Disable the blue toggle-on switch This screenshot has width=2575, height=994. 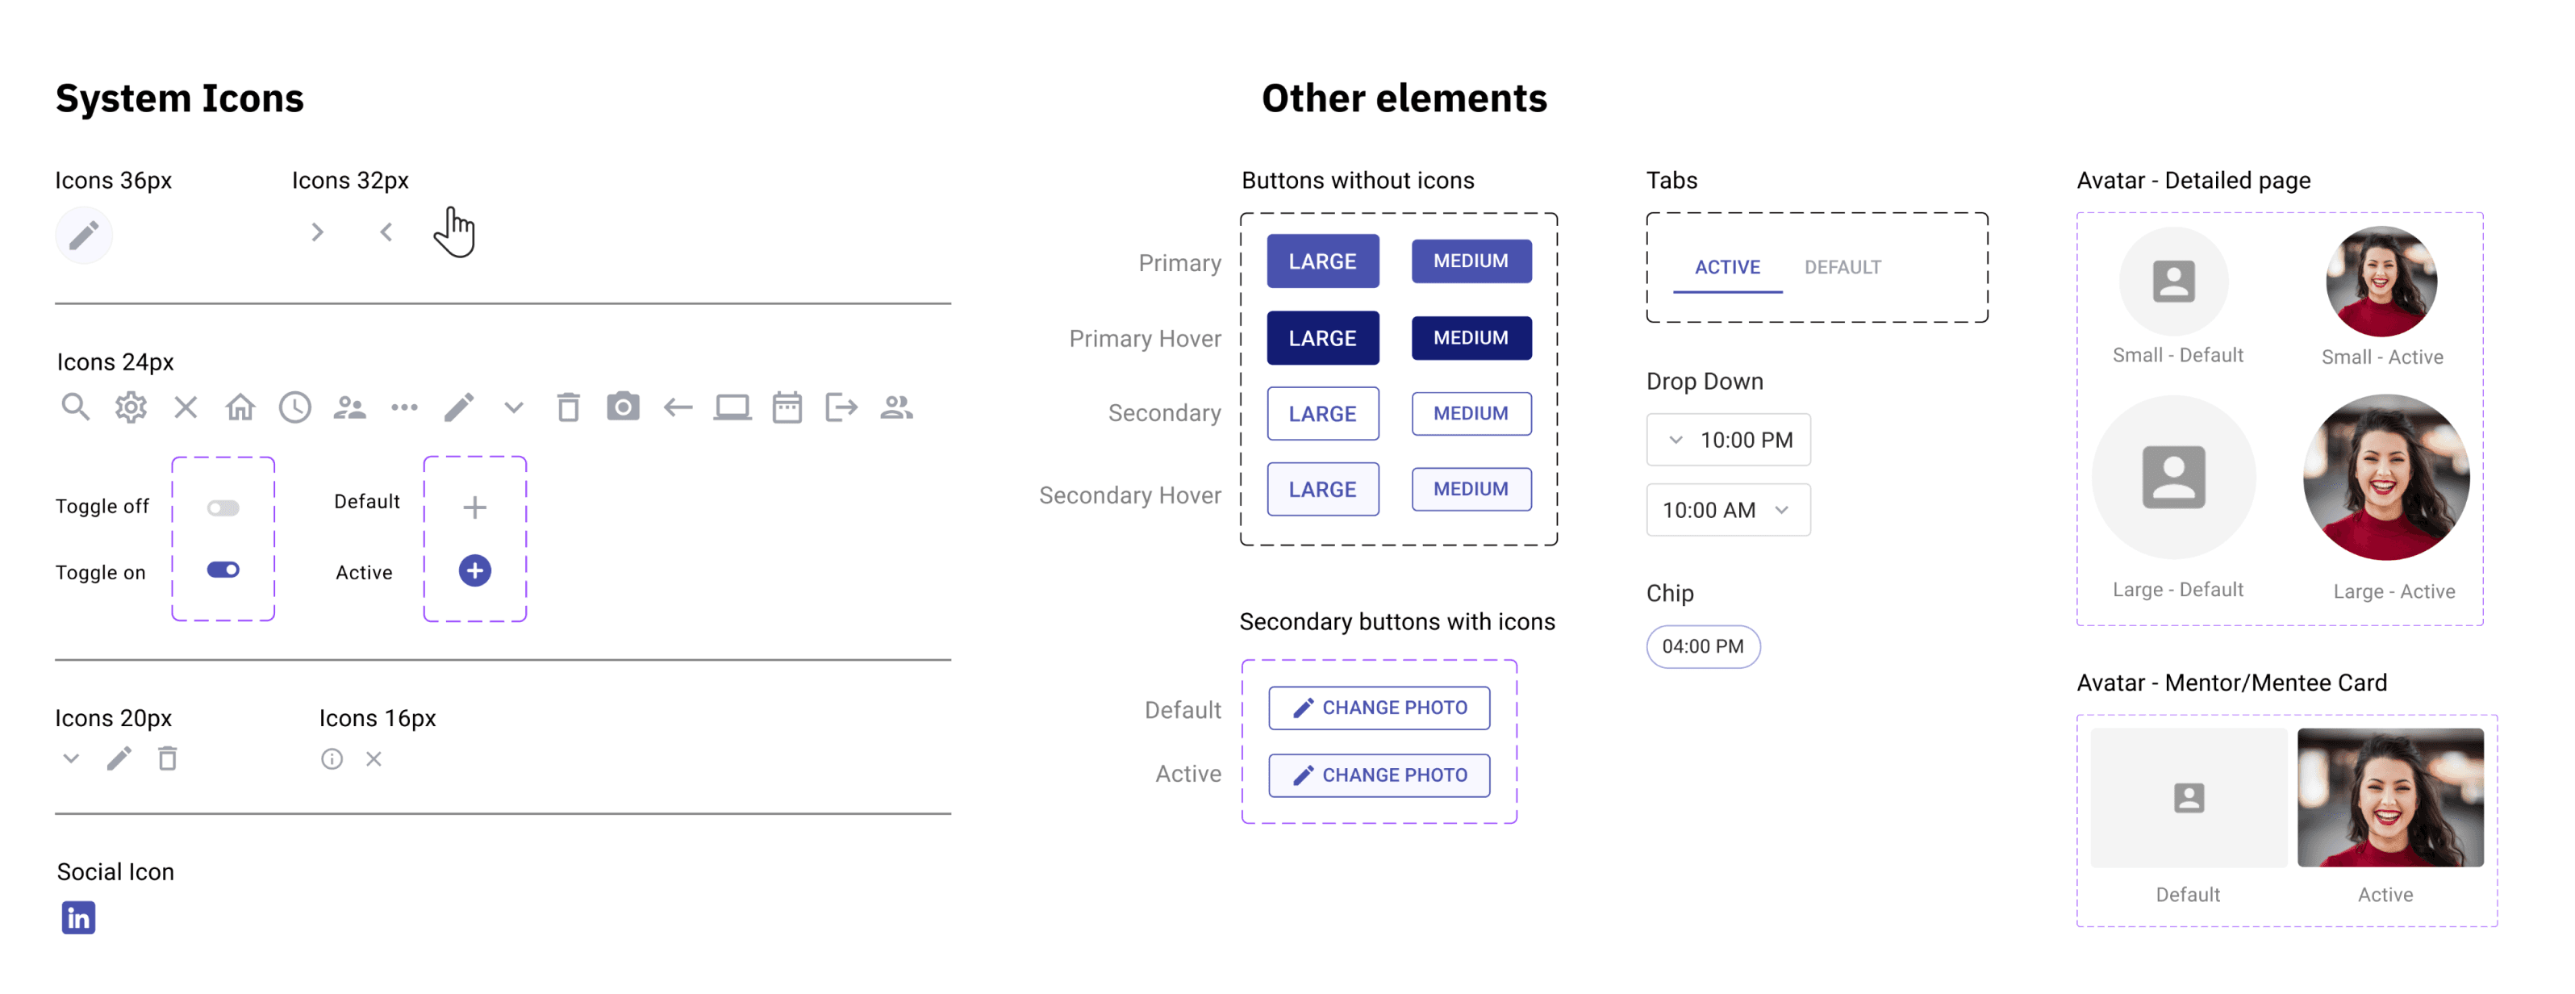click(223, 570)
